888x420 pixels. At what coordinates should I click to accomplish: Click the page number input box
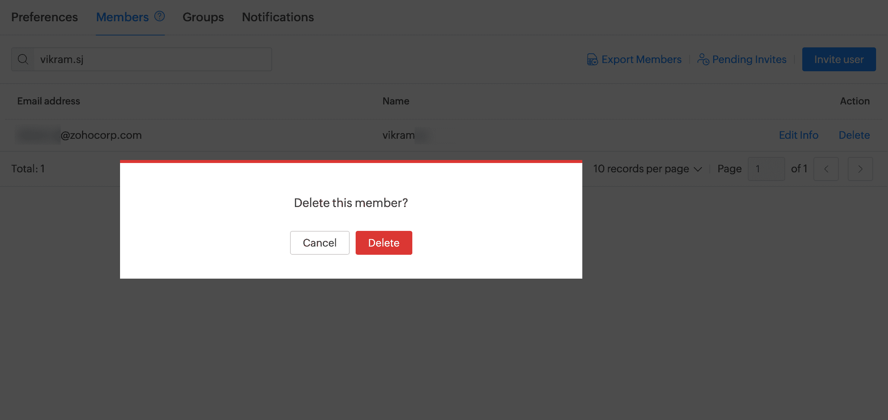[x=766, y=169]
